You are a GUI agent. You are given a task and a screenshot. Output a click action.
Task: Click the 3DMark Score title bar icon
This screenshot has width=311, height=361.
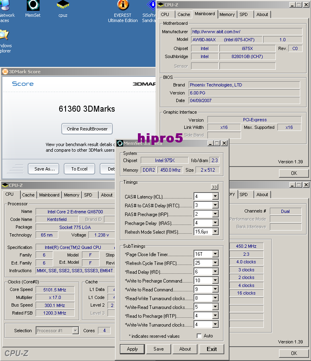coord(5,72)
